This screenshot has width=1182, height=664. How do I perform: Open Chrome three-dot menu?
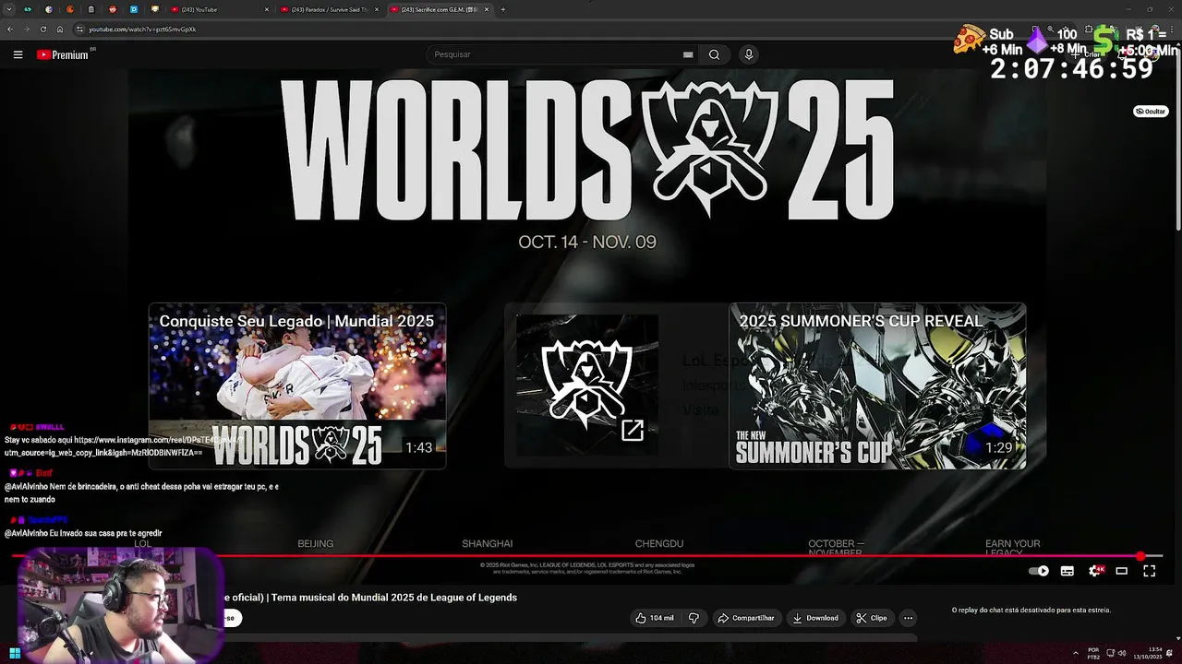pos(1173,29)
